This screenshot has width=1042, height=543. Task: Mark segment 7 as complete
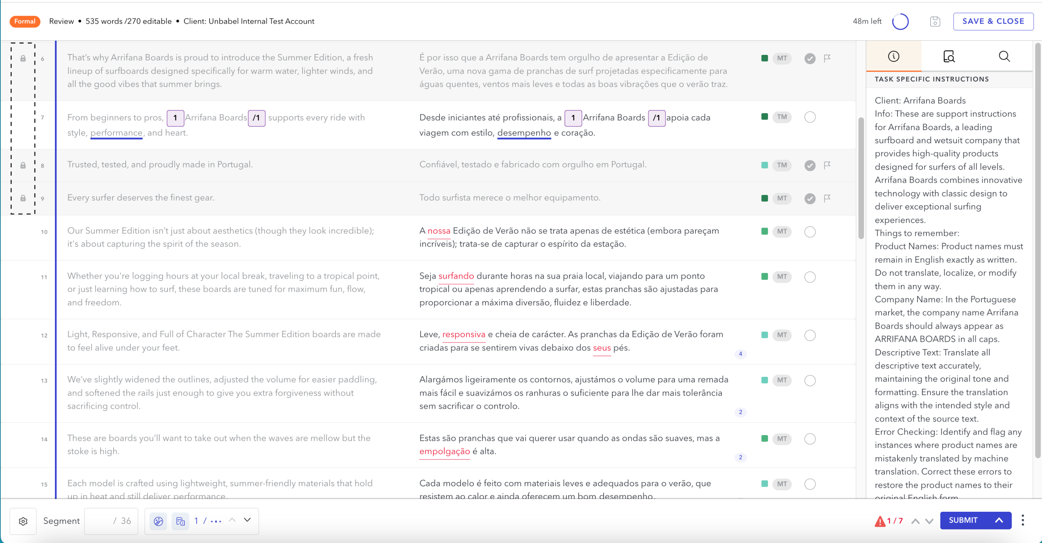pyautogui.click(x=810, y=117)
